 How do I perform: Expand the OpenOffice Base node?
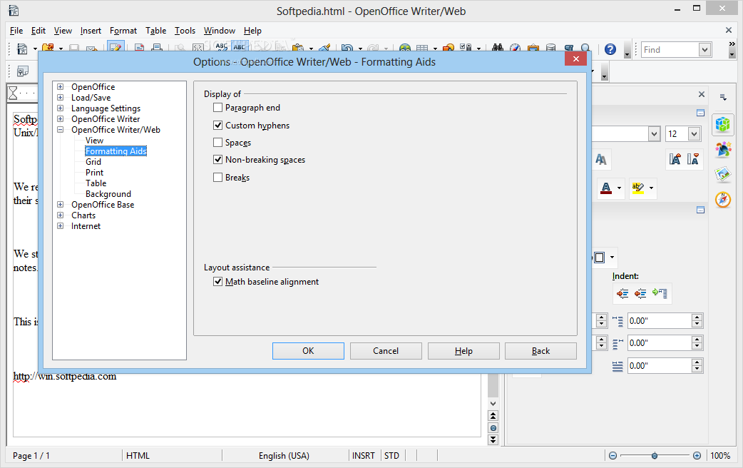click(x=60, y=204)
